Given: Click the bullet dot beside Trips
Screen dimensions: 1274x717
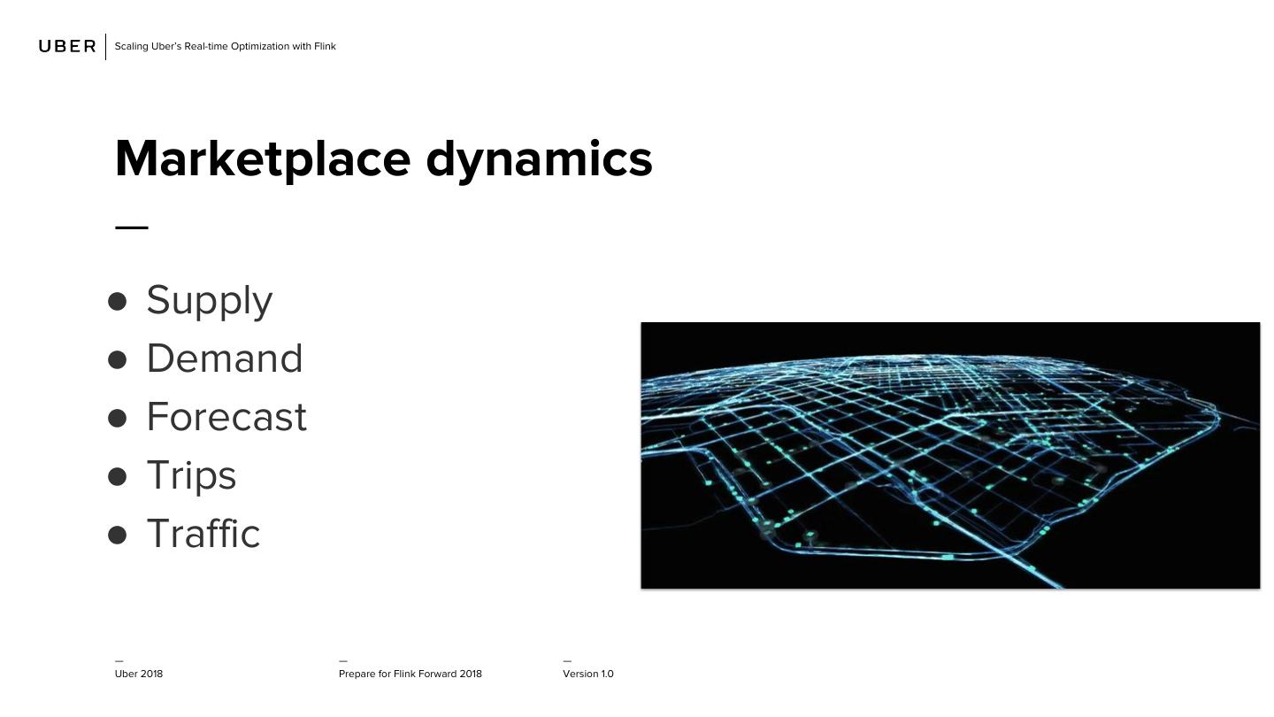Looking at the screenshot, I should tap(118, 476).
